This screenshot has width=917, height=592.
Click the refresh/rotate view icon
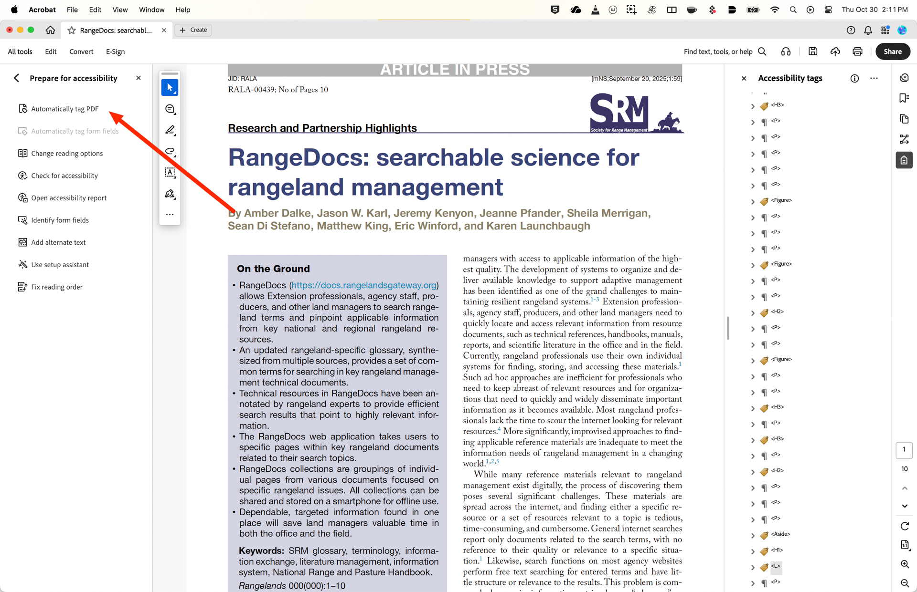(904, 526)
